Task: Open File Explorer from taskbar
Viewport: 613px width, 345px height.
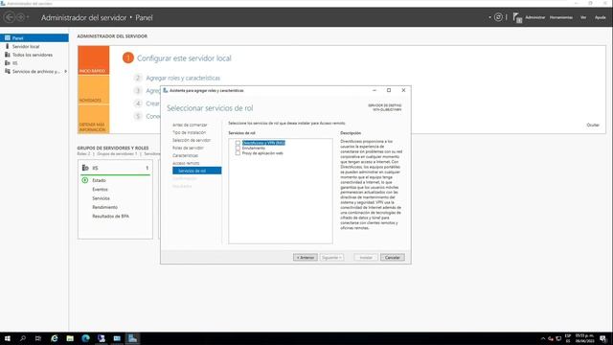Action: (70, 338)
